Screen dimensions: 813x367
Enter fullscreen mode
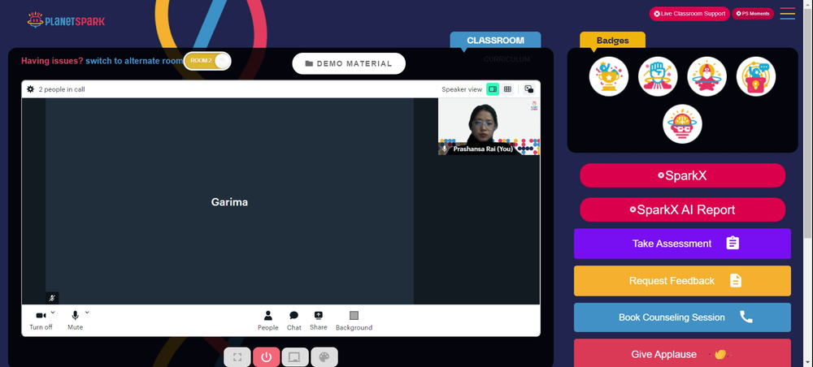237,357
